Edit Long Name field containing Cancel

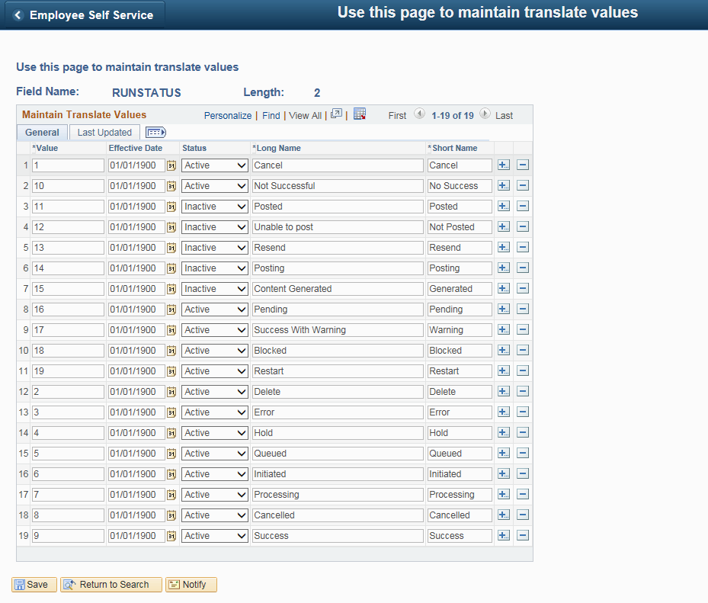tap(338, 165)
